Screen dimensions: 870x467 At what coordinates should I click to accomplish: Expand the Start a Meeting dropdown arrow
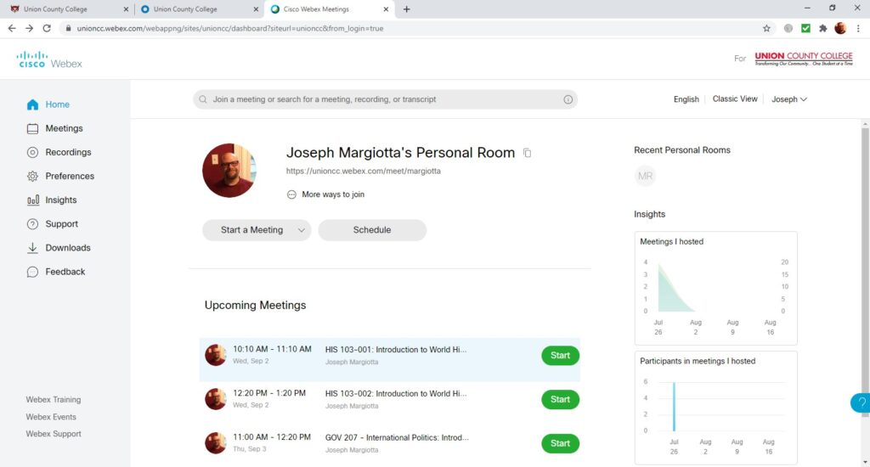click(x=302, y=230)
